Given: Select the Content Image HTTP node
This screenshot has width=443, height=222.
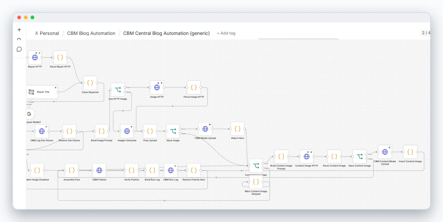Looking at the screenshot, I should click(x=307, y=157).
